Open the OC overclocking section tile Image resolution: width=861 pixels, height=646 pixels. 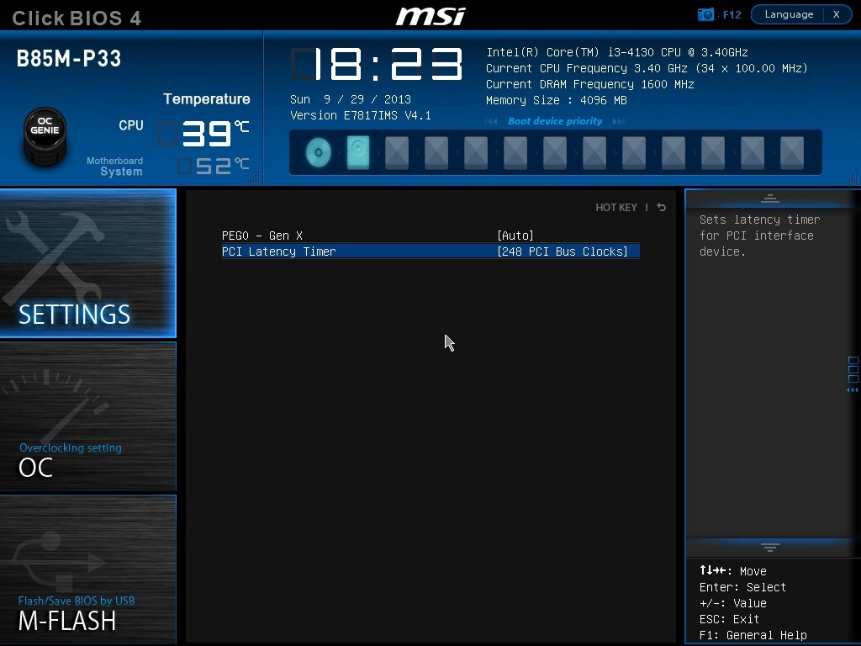[87, 416]
